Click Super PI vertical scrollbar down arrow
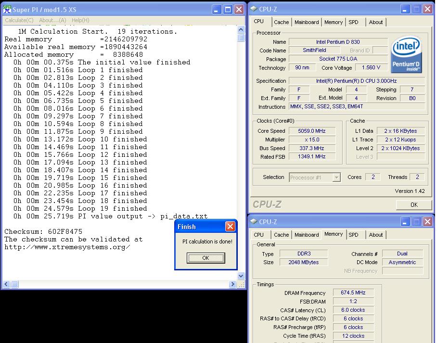The width and height of the screenshot is (437, 343). (x=241, y=276)
